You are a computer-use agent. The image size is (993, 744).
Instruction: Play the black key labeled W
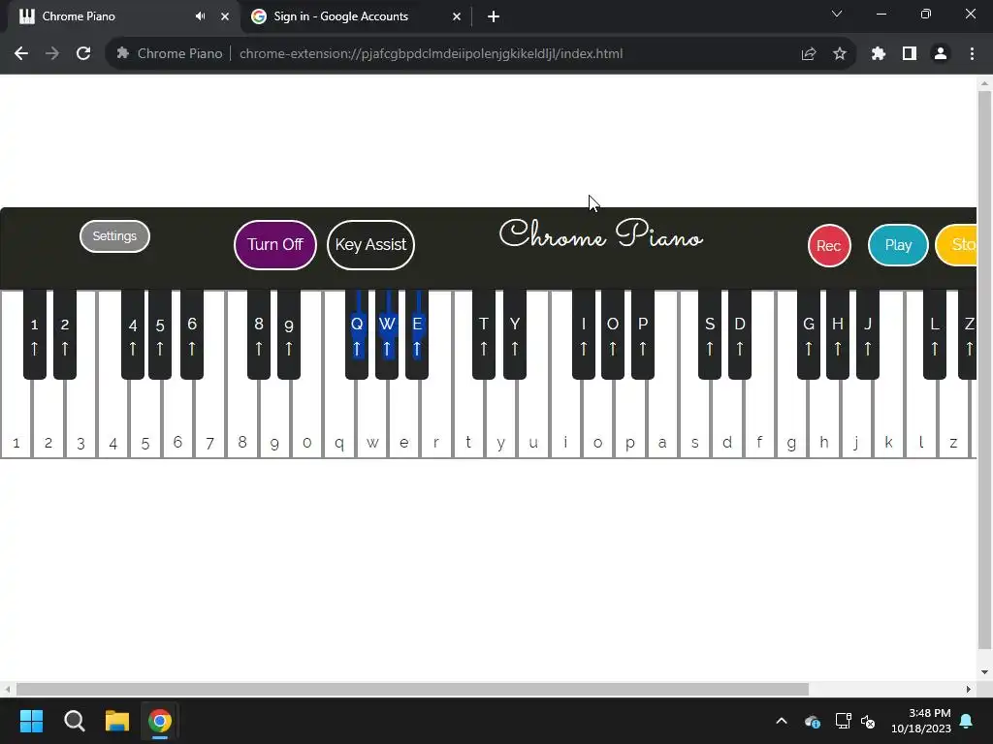387,334
